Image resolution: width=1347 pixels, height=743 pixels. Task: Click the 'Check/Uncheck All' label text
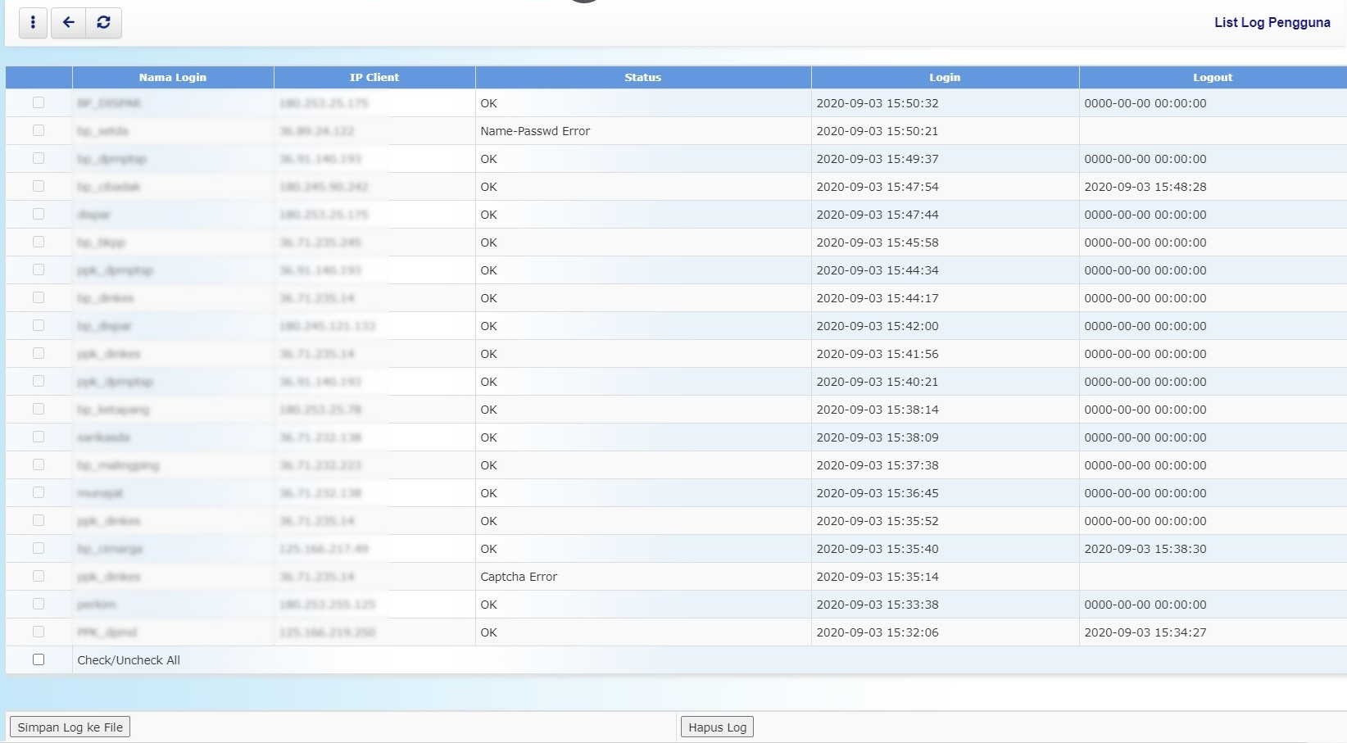tap(129, 660)
